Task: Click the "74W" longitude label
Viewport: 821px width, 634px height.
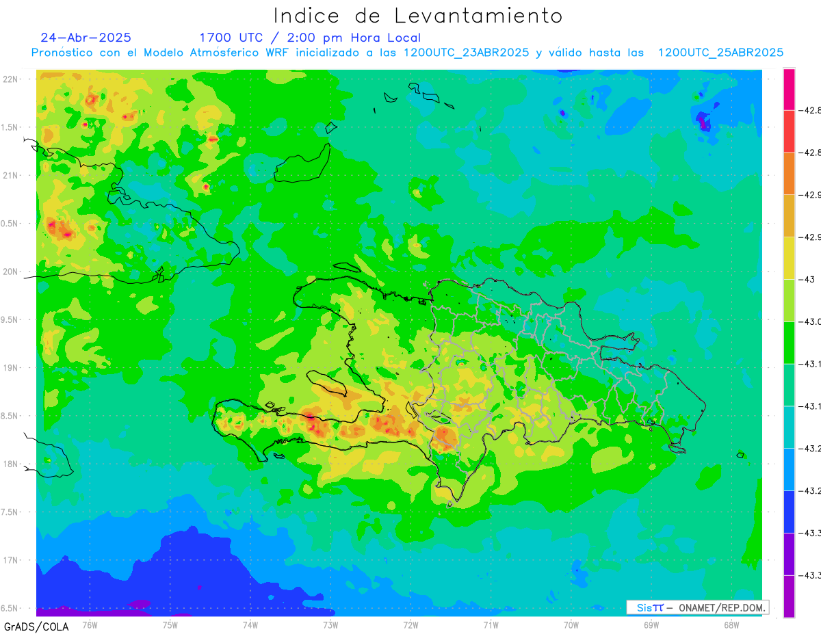Action: pyautogui.click(x=250, y=624)
